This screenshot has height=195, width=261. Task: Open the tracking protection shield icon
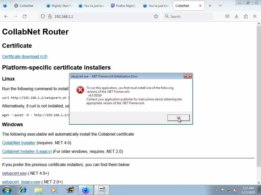click(x=43, y=16)
